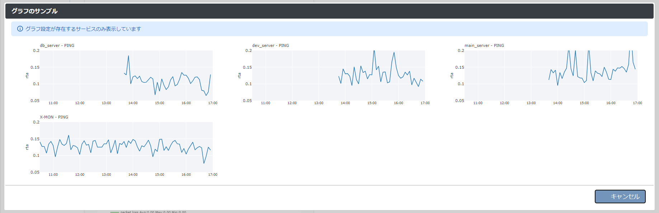Click the main_server - PING graph title
This screenshot has height=213, width=659.
pos(484,45)
